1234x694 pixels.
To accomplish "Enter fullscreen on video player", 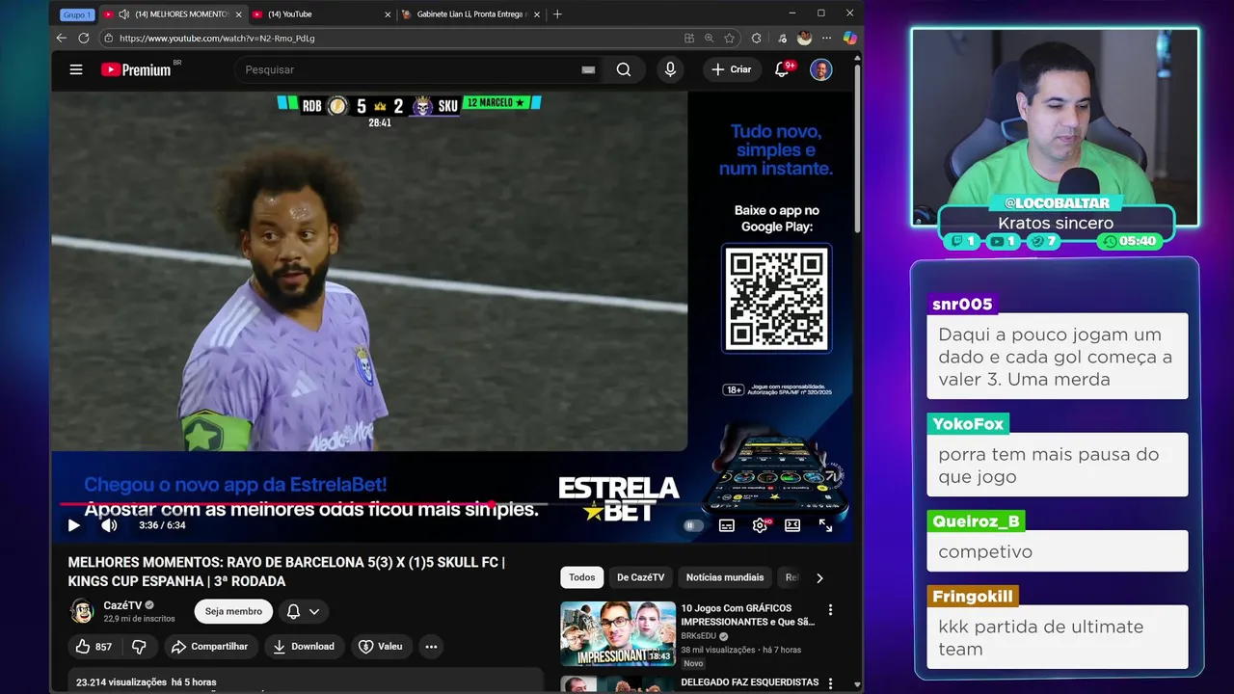I will pos(825,525).
